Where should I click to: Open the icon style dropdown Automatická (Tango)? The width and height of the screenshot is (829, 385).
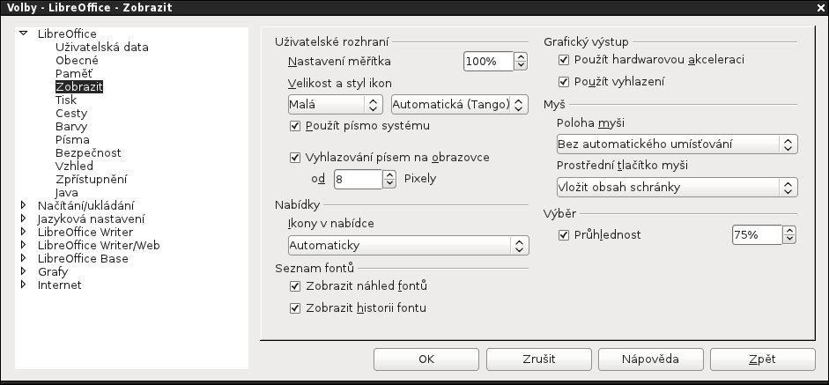click(460, 104)
